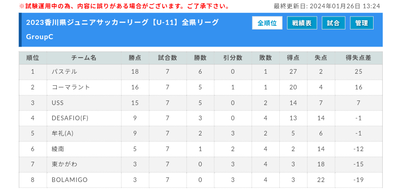
Task: Switch to the 戦績表 tab
Action: pos(302,23)
